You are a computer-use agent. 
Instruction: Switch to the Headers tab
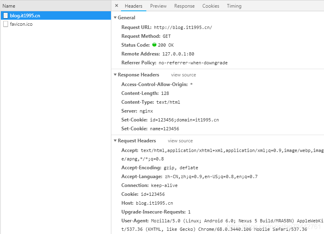[133, 6]
